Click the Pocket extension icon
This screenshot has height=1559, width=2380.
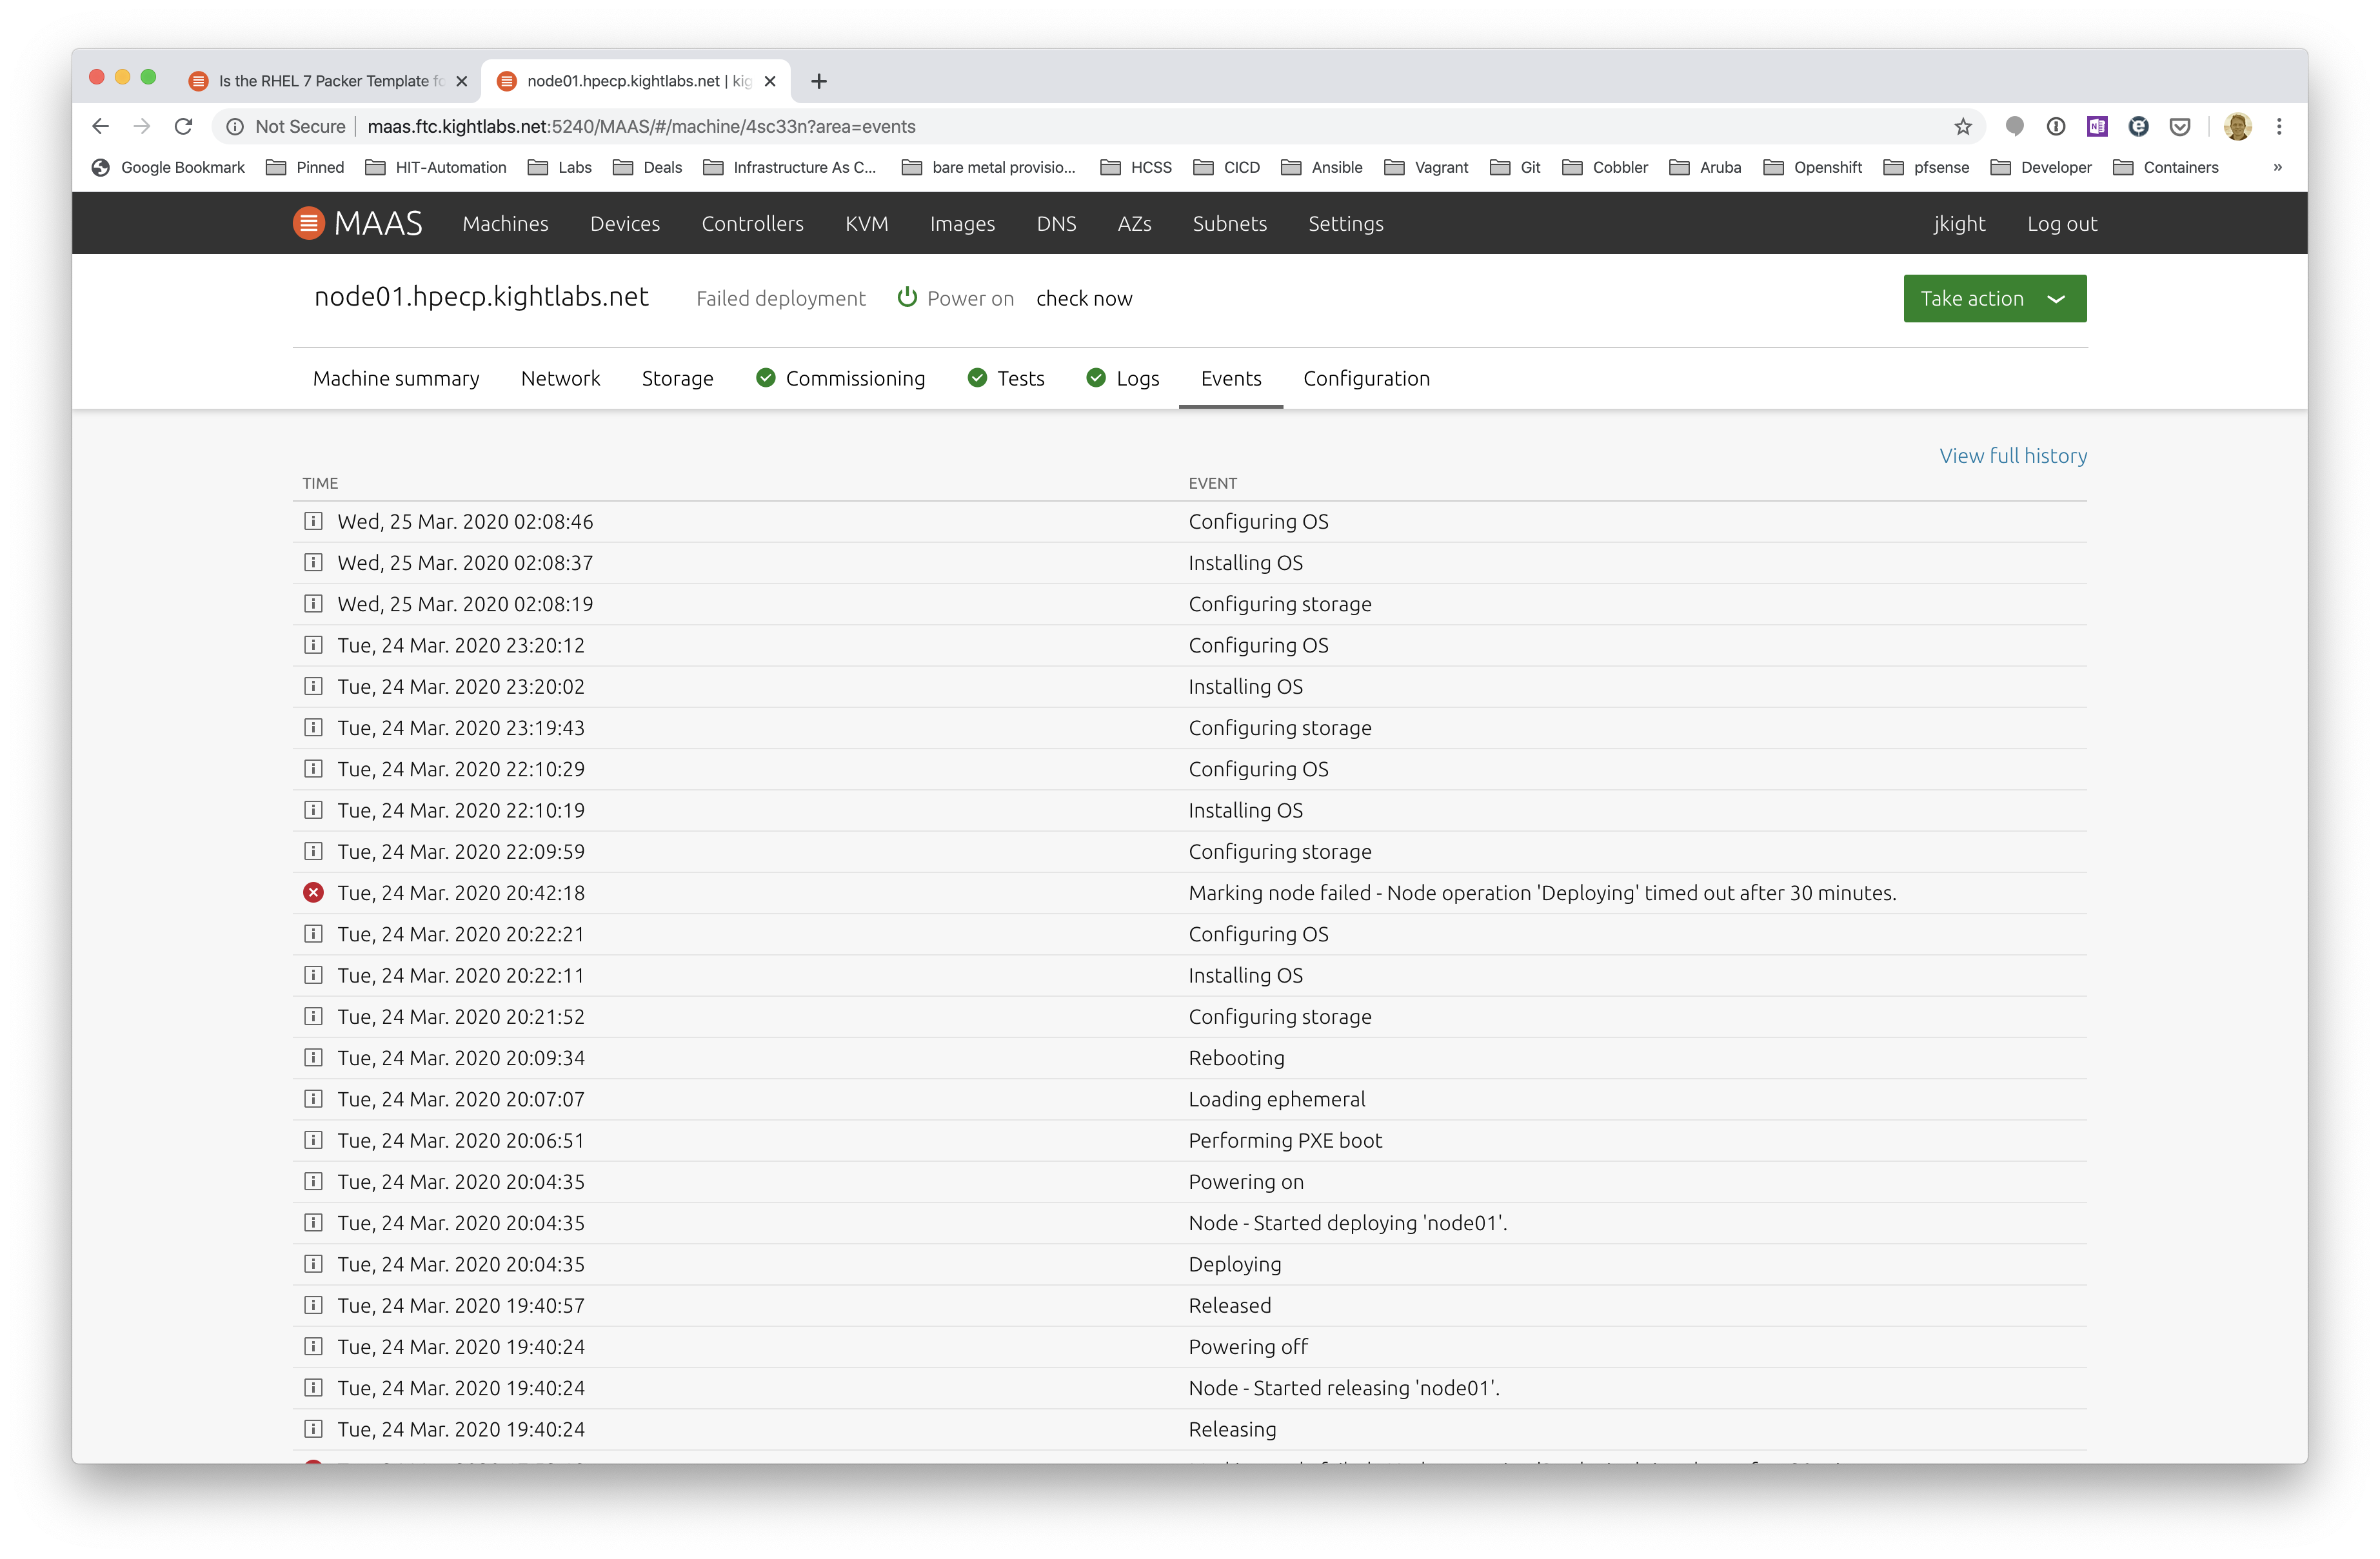tap(2180, 127)
